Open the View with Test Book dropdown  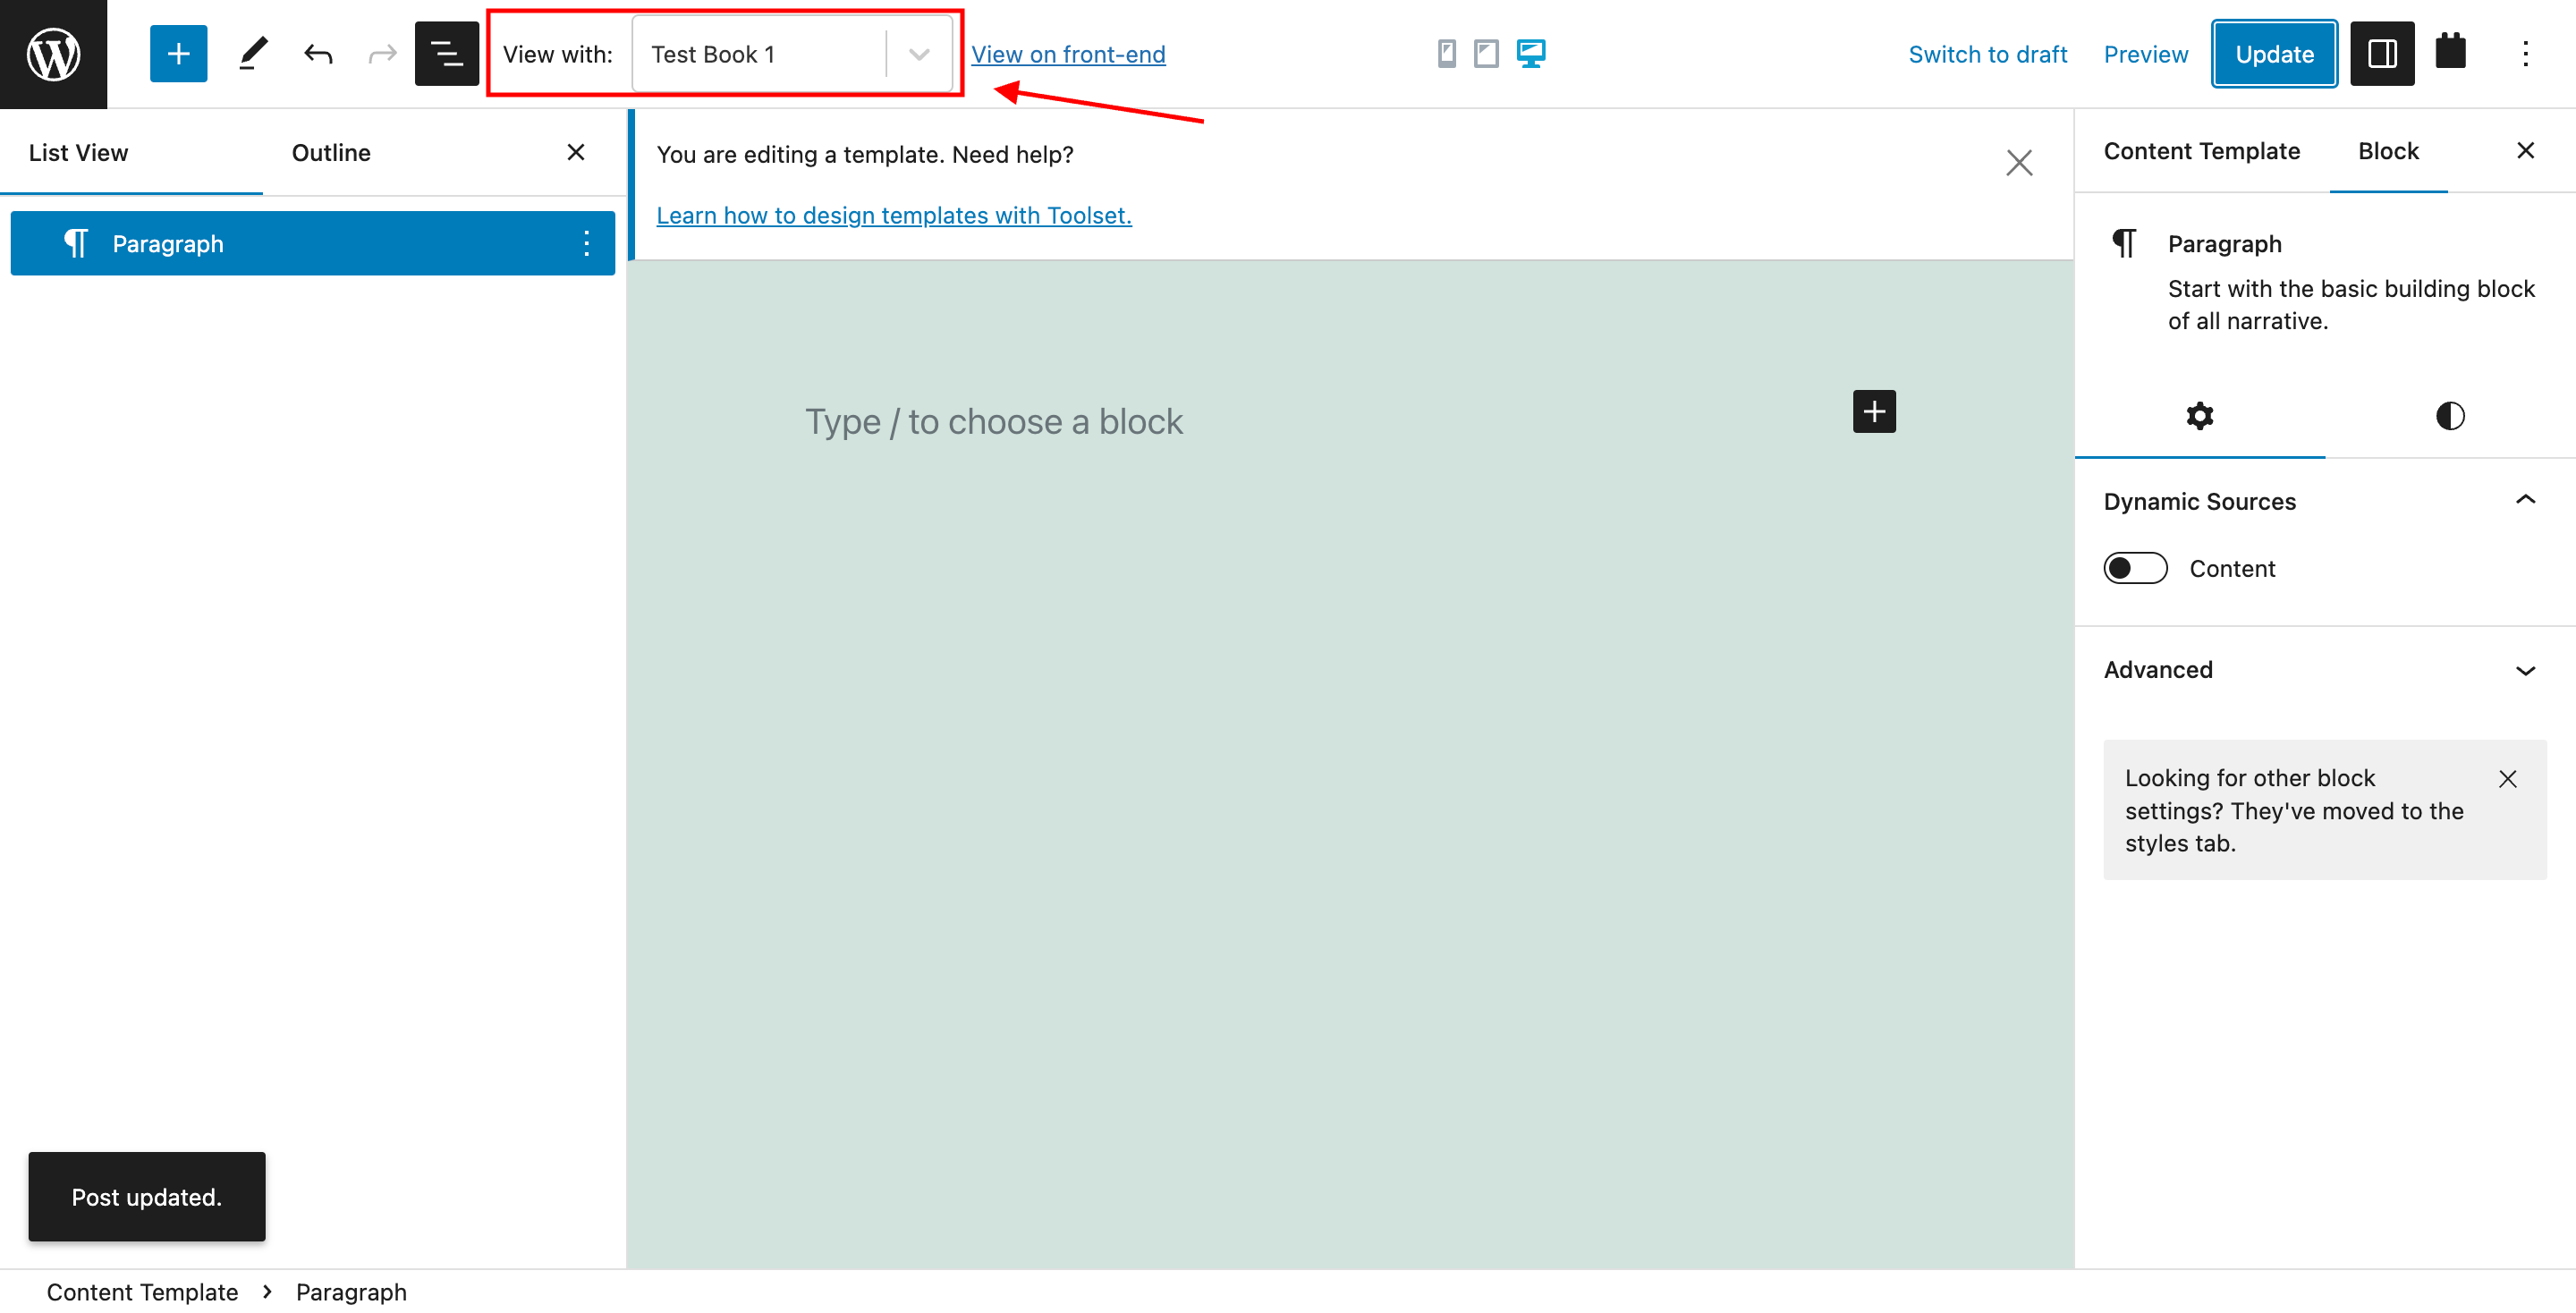[791, 54]
